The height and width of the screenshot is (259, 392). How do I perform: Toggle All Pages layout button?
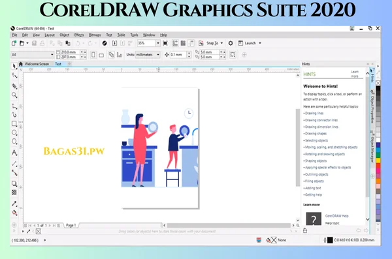click(x=111, y=55)
